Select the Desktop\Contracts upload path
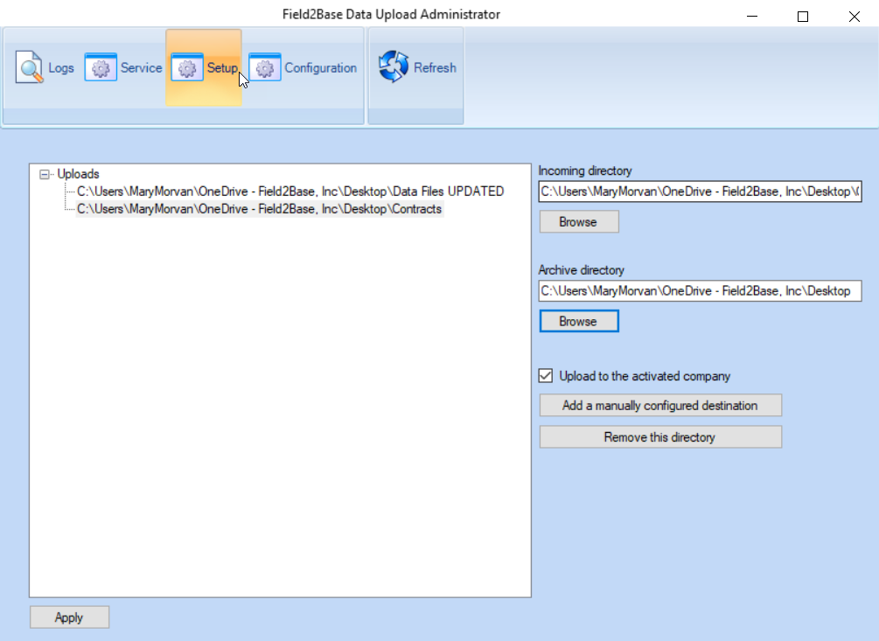The image size is (879, 641). tap(260, 209)
